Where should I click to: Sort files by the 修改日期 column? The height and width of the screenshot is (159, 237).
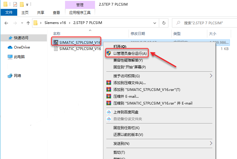[138, 34]
